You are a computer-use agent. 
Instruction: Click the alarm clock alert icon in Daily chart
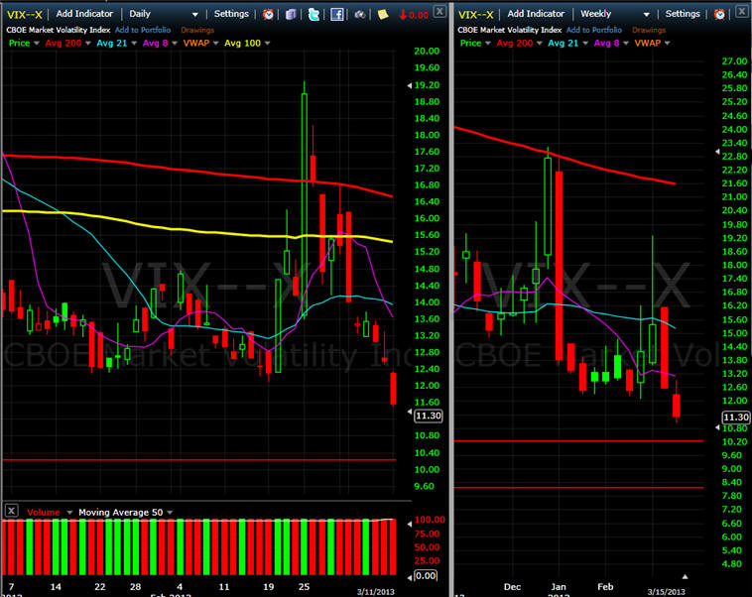click(x=268, y=14)
